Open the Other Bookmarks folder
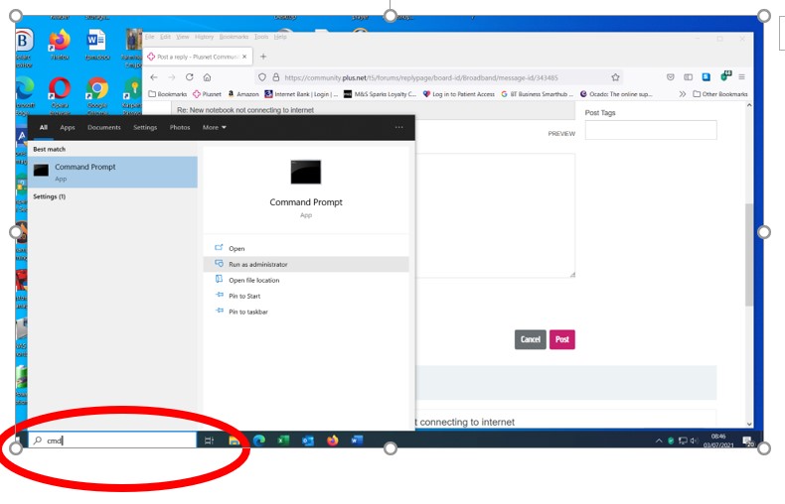The image size is (785, 504). click(x=720, y=94)
